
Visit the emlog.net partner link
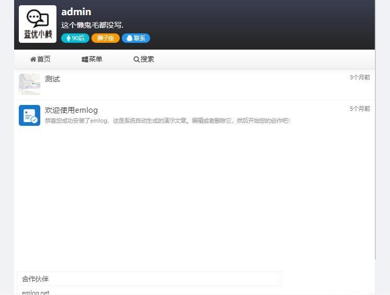(x=36, y=292)
